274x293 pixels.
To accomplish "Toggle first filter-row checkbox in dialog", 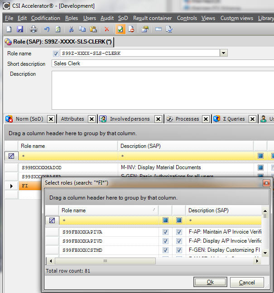I will [165, 220].
